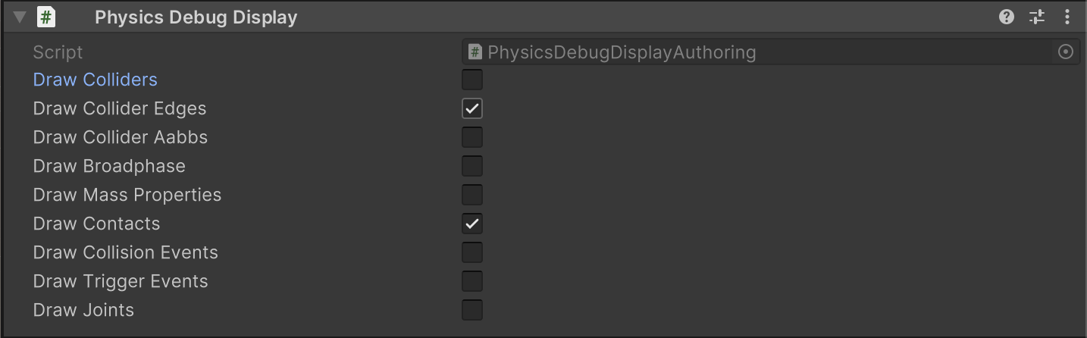Click the script icon in the component header
Viewport: 1087px width, 338px height.
point(47,17)
